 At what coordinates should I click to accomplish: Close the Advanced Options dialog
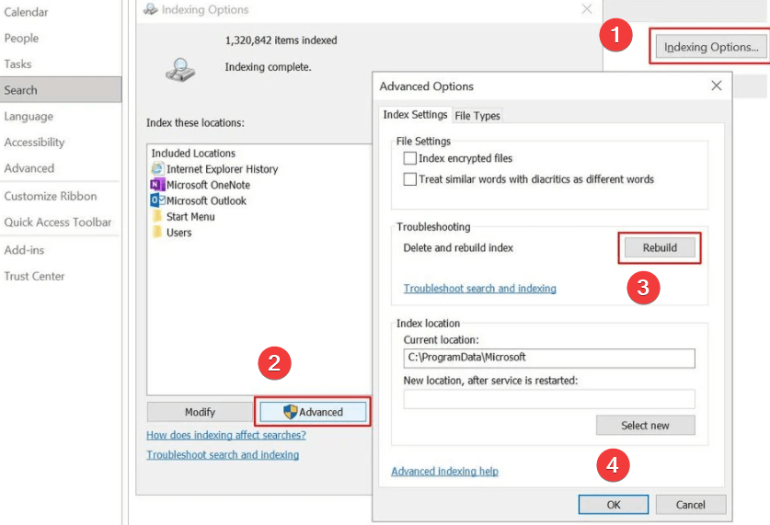click(717, 86)
